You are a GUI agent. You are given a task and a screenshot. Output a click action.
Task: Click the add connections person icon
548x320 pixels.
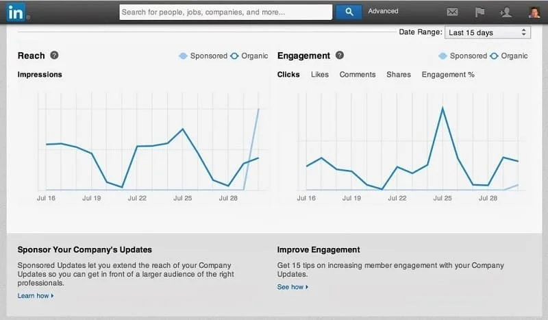(506, 12)
